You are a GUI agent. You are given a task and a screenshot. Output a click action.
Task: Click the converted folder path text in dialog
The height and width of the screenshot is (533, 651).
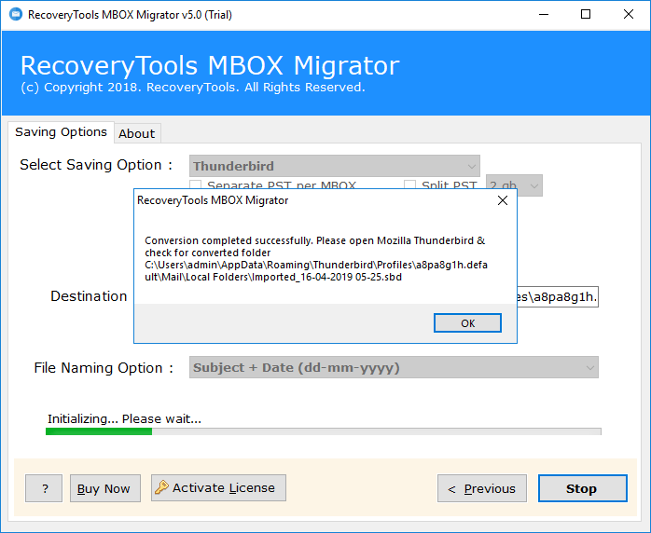(x=316, y=271)
